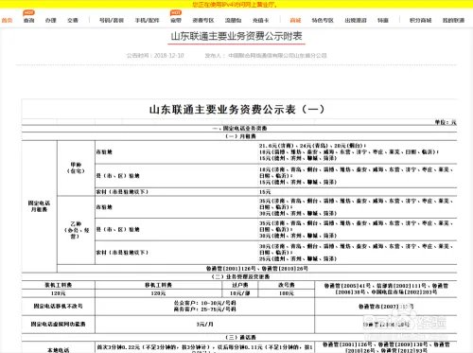Click the 3元/月 fee cell
The width and height of the screenshot is (473, 353).
click(204, 324)
